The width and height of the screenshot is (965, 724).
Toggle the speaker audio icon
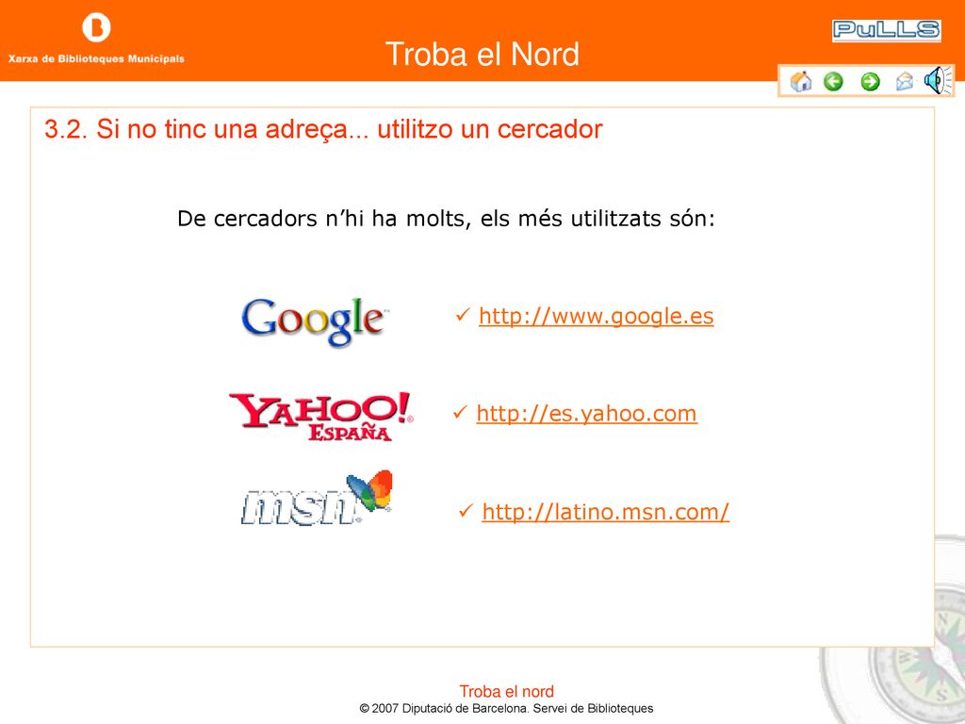coord(938,80)
